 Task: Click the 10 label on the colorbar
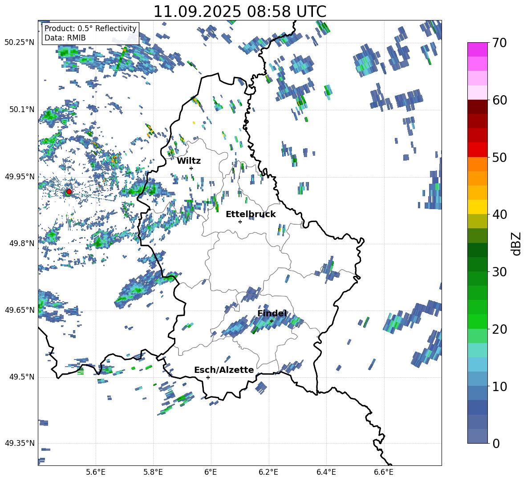pyautogui.click(x=499, y=386)
